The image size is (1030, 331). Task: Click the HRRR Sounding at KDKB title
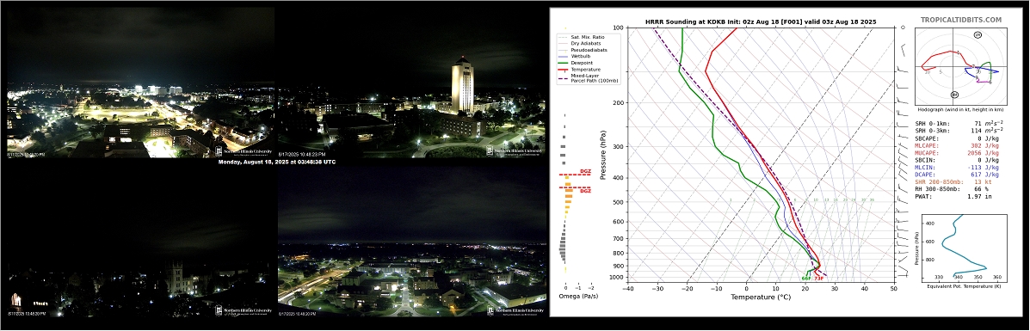(x=761, y=22)
